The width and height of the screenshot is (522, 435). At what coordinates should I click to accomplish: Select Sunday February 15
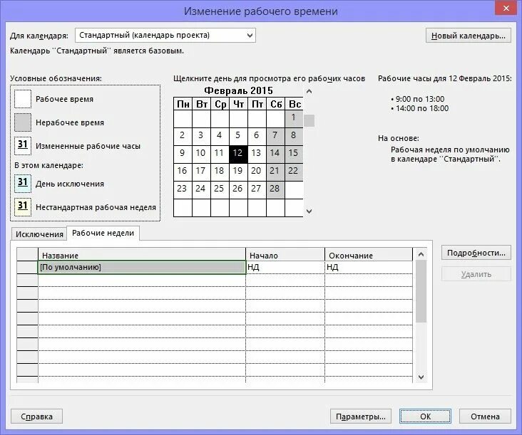(294, 153)
